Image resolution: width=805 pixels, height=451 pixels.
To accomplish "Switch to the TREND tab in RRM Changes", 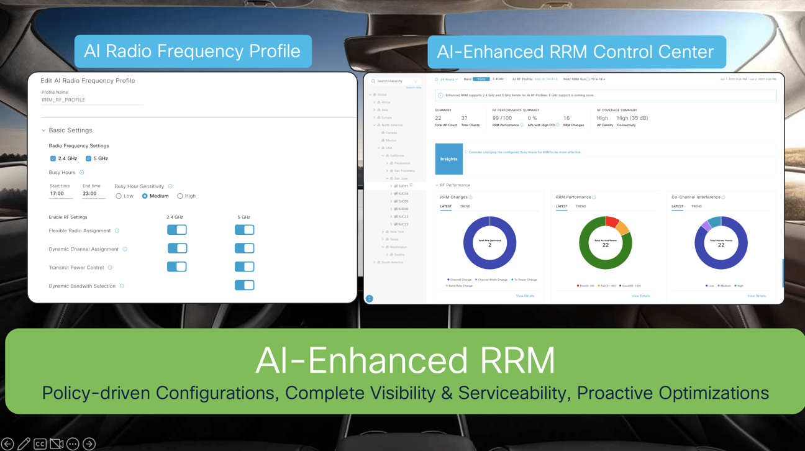I will 465,206.
